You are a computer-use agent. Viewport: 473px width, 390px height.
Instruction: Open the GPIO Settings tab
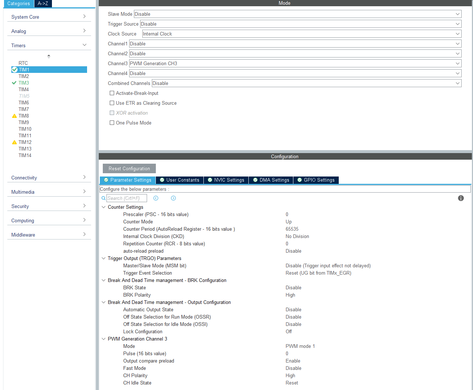click(316, 180)
